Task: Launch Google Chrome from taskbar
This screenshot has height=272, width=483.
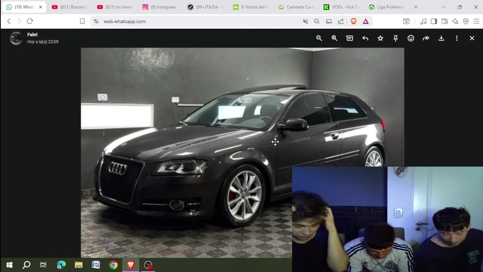Action: click(x=113, y=265)
